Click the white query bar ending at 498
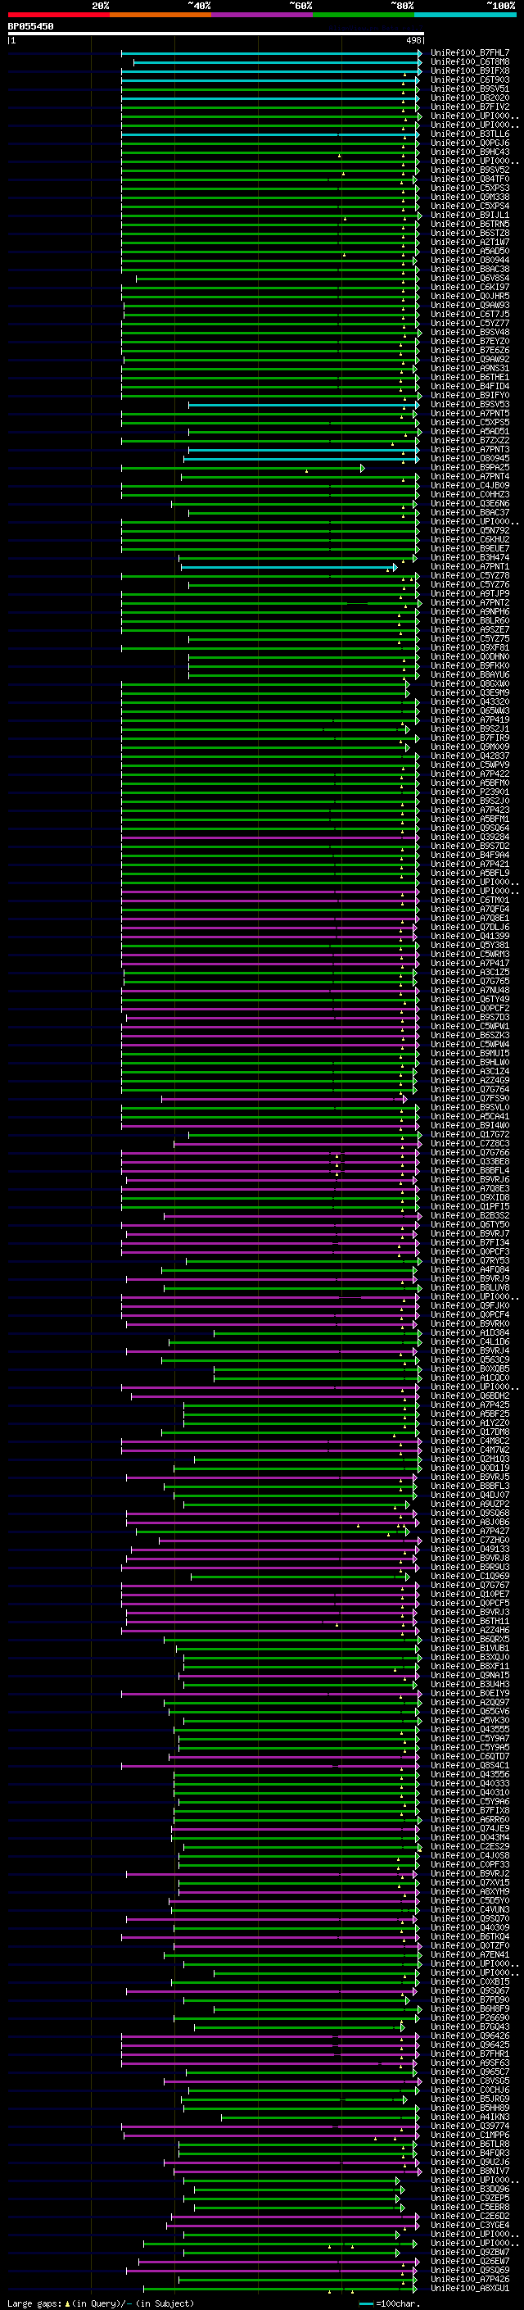Image resolution: width=524 pixels, height=2310 pixels. (x=216, y=33)
